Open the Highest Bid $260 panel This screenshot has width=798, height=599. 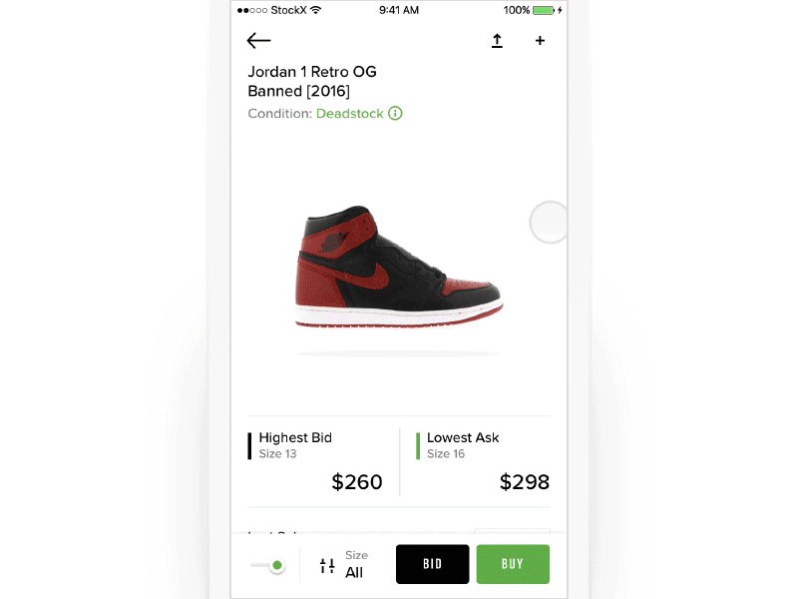(315, 461)
